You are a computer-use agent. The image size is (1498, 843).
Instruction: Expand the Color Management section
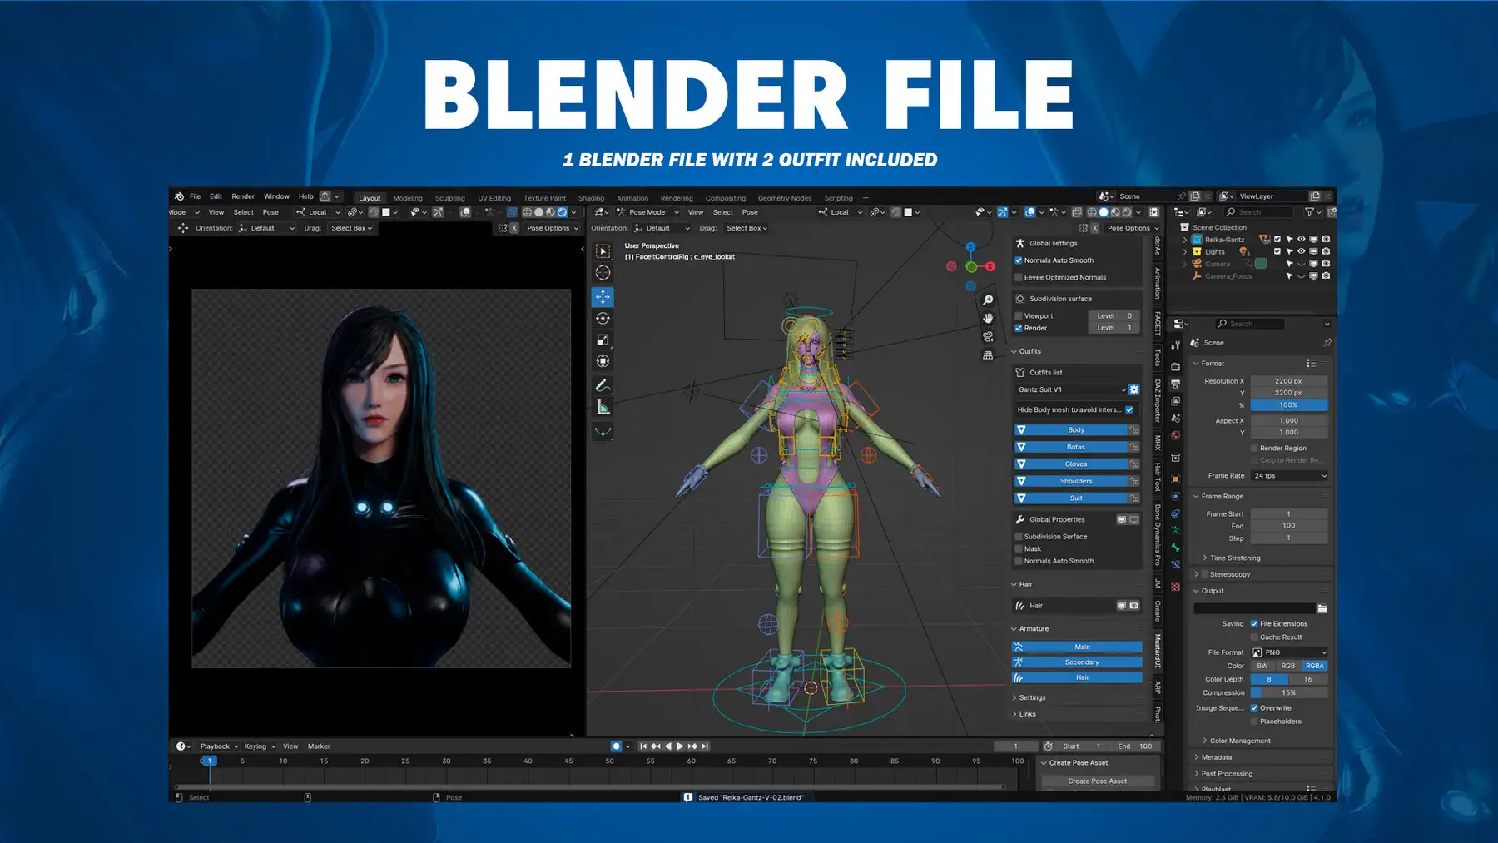pyautogui.click(x=1239, y=741)
